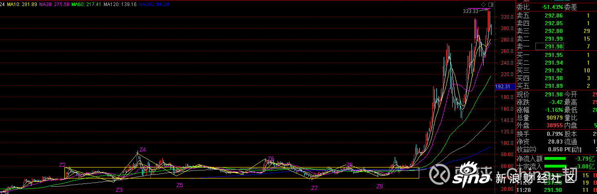Image resolution: width=597 pixels, height=194 pixels.
Task: Click the 委差 label
Action: click(x=570, y=7)
